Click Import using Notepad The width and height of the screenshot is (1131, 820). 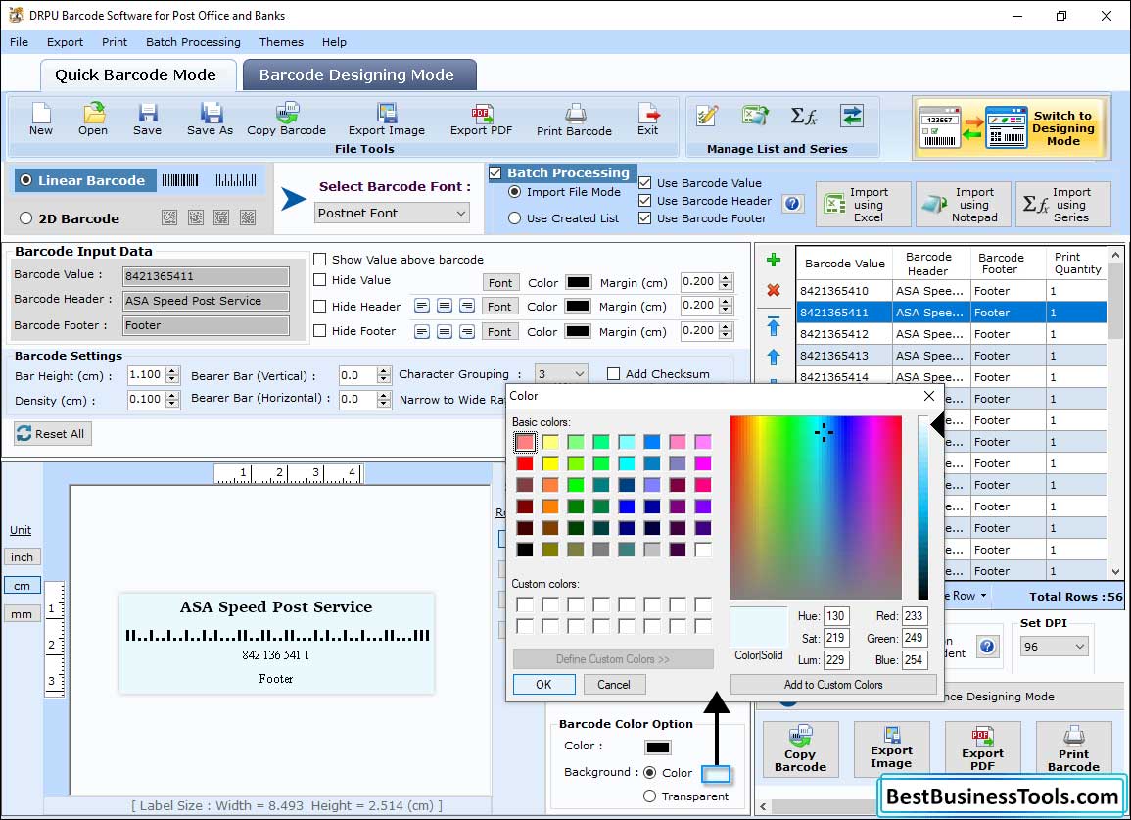964,205
